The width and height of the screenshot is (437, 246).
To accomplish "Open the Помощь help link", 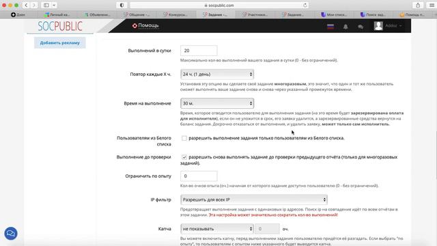I will (x=148, y=25).
